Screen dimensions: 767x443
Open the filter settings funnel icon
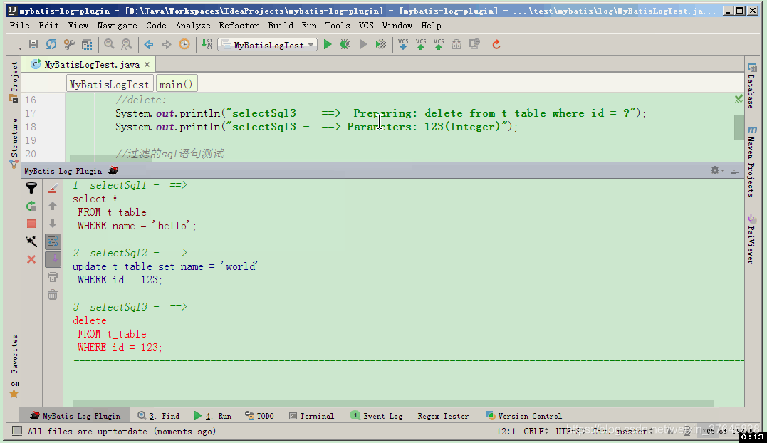point(31,188)
